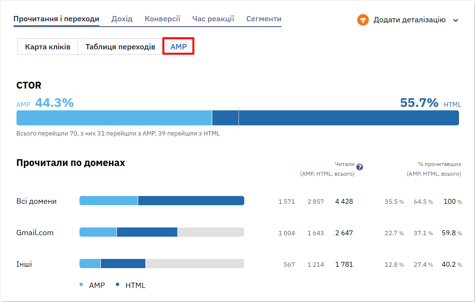Click the Всі домени row label
Image resolution: width=475 pixels, height=302 pixels.
point(36,201)
